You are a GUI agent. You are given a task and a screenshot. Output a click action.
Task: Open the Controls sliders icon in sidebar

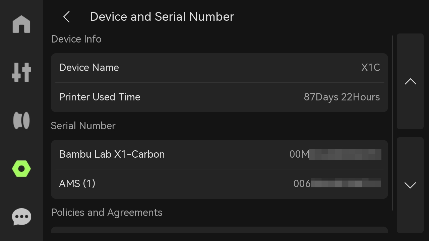tap(21, 72)
